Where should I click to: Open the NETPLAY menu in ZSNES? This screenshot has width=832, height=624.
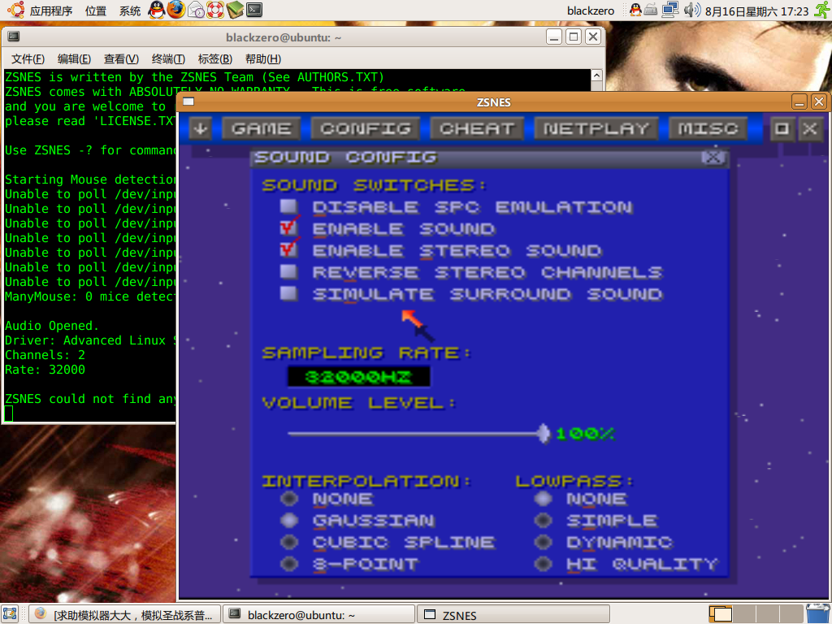pos(596,129)
